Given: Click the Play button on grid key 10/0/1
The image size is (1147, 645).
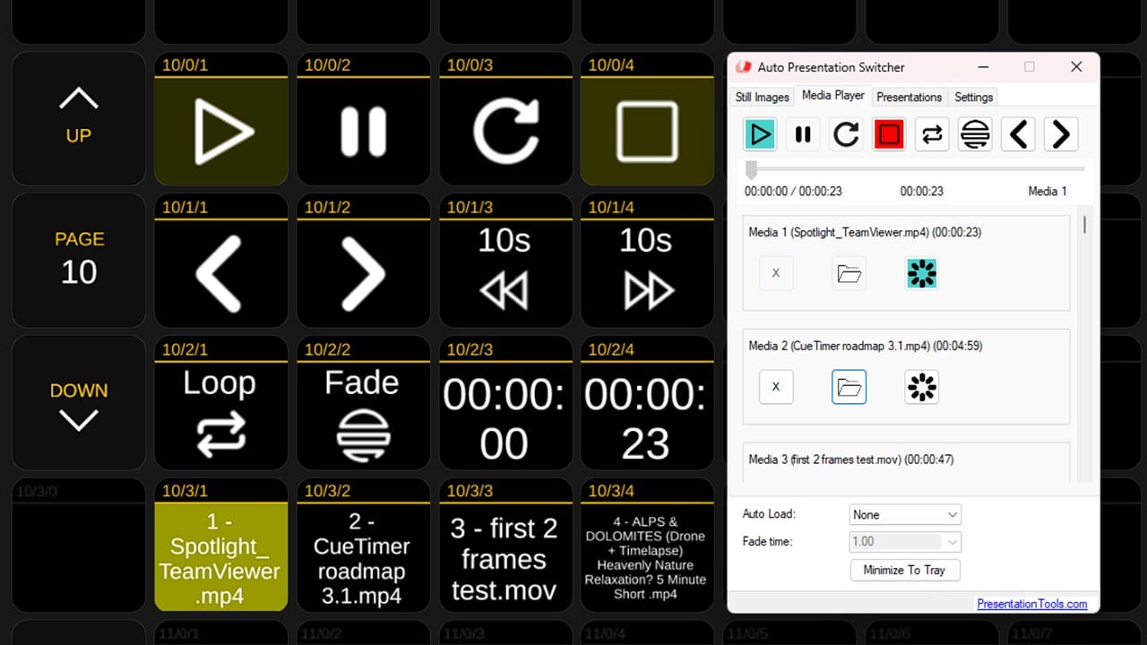Looking at the screenshot, I should 221,119.
